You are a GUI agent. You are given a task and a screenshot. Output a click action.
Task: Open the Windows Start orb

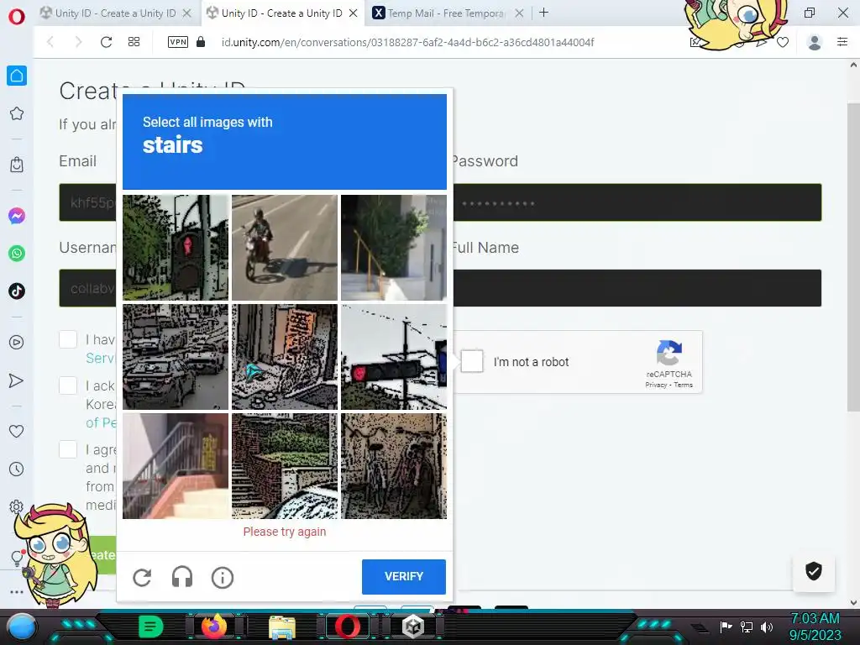pos(22,627)
